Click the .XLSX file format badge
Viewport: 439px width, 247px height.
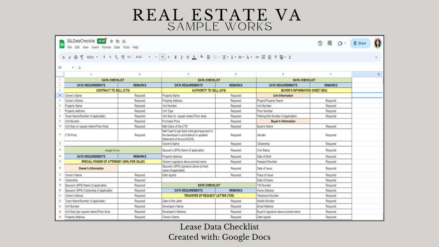(x=102, y=41)
